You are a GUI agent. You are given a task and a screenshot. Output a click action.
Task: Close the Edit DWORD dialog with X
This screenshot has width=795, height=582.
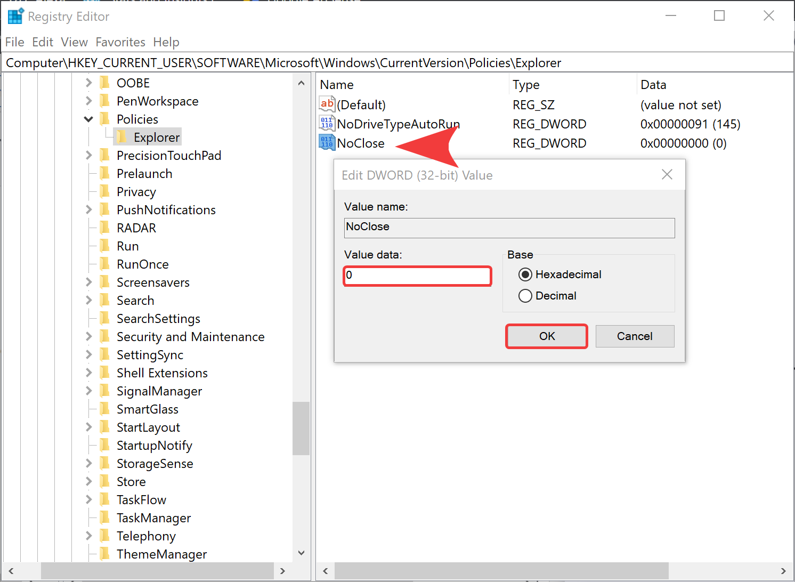(667, 175)
